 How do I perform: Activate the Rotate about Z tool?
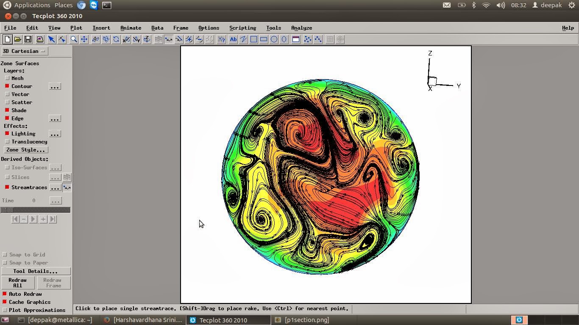[147, 39]
